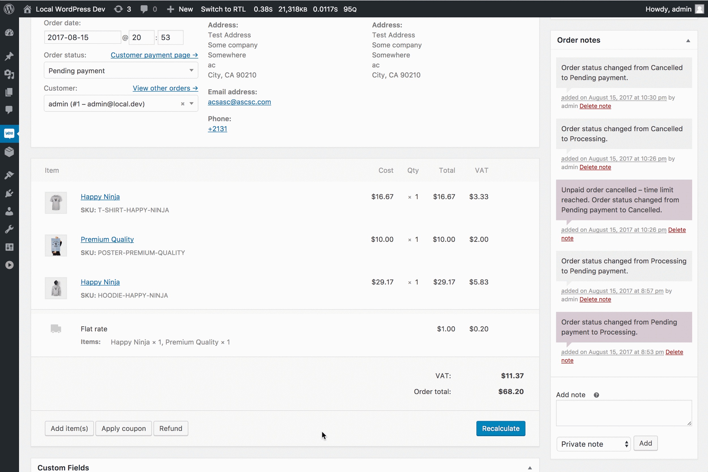Click the Add note text area
Image resolution: width=708 pixels, height=472 pixels.
(x=623, y=413)
